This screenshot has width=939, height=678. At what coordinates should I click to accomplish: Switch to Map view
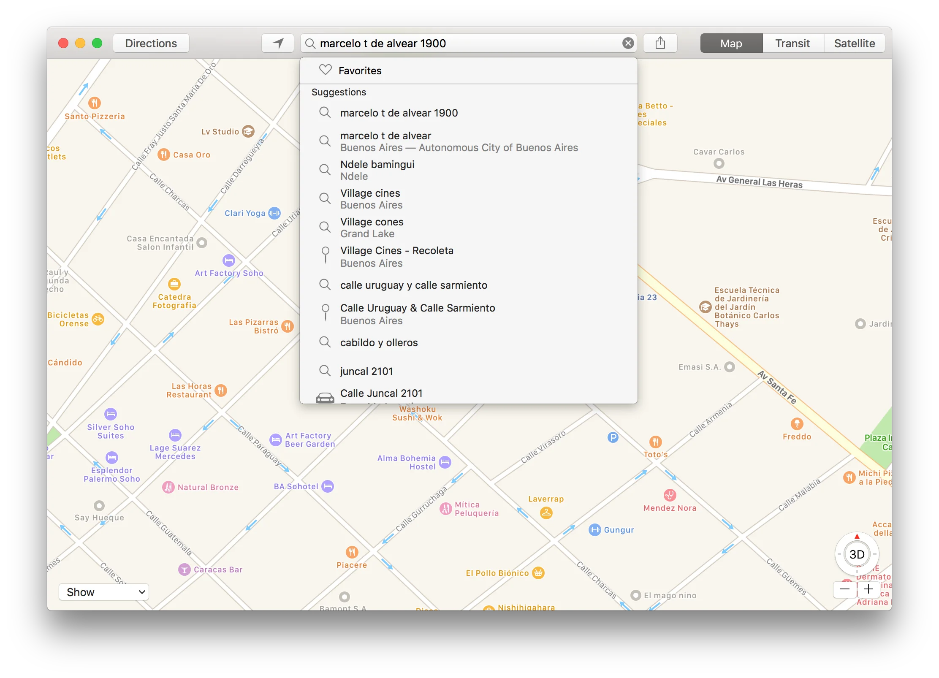(x=731, y=43)
